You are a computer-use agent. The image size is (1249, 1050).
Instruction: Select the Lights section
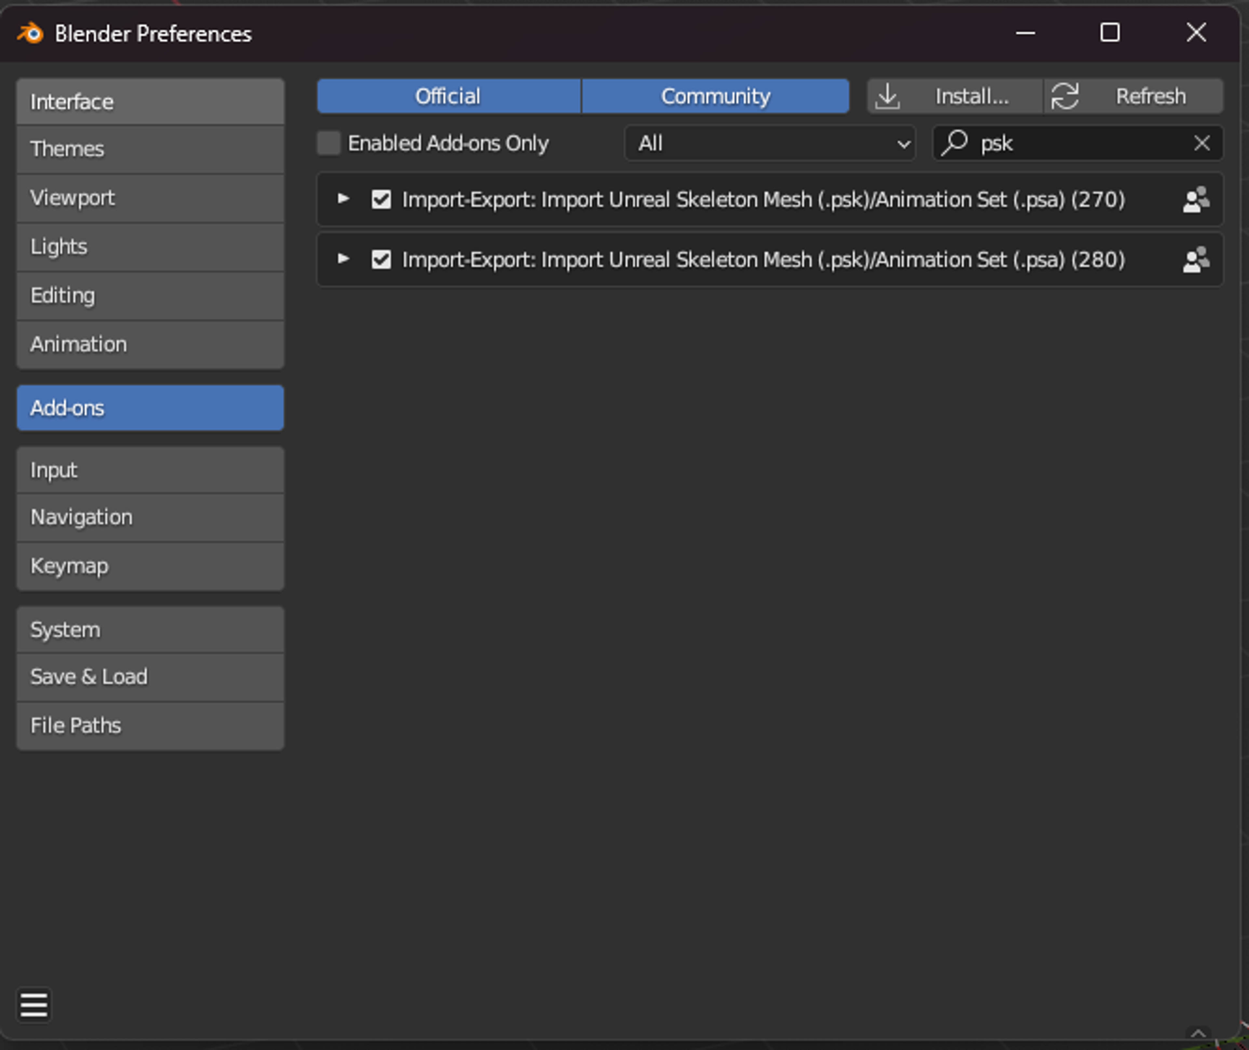pos(150,247)
